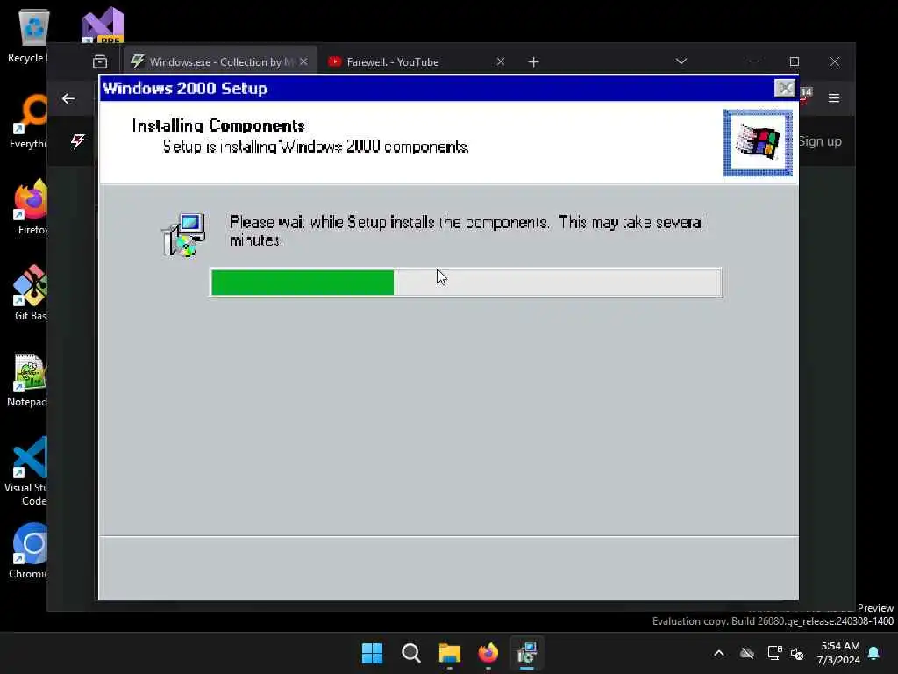
Task: Open File Explorer from the taskbar
Action: (450, 653)
